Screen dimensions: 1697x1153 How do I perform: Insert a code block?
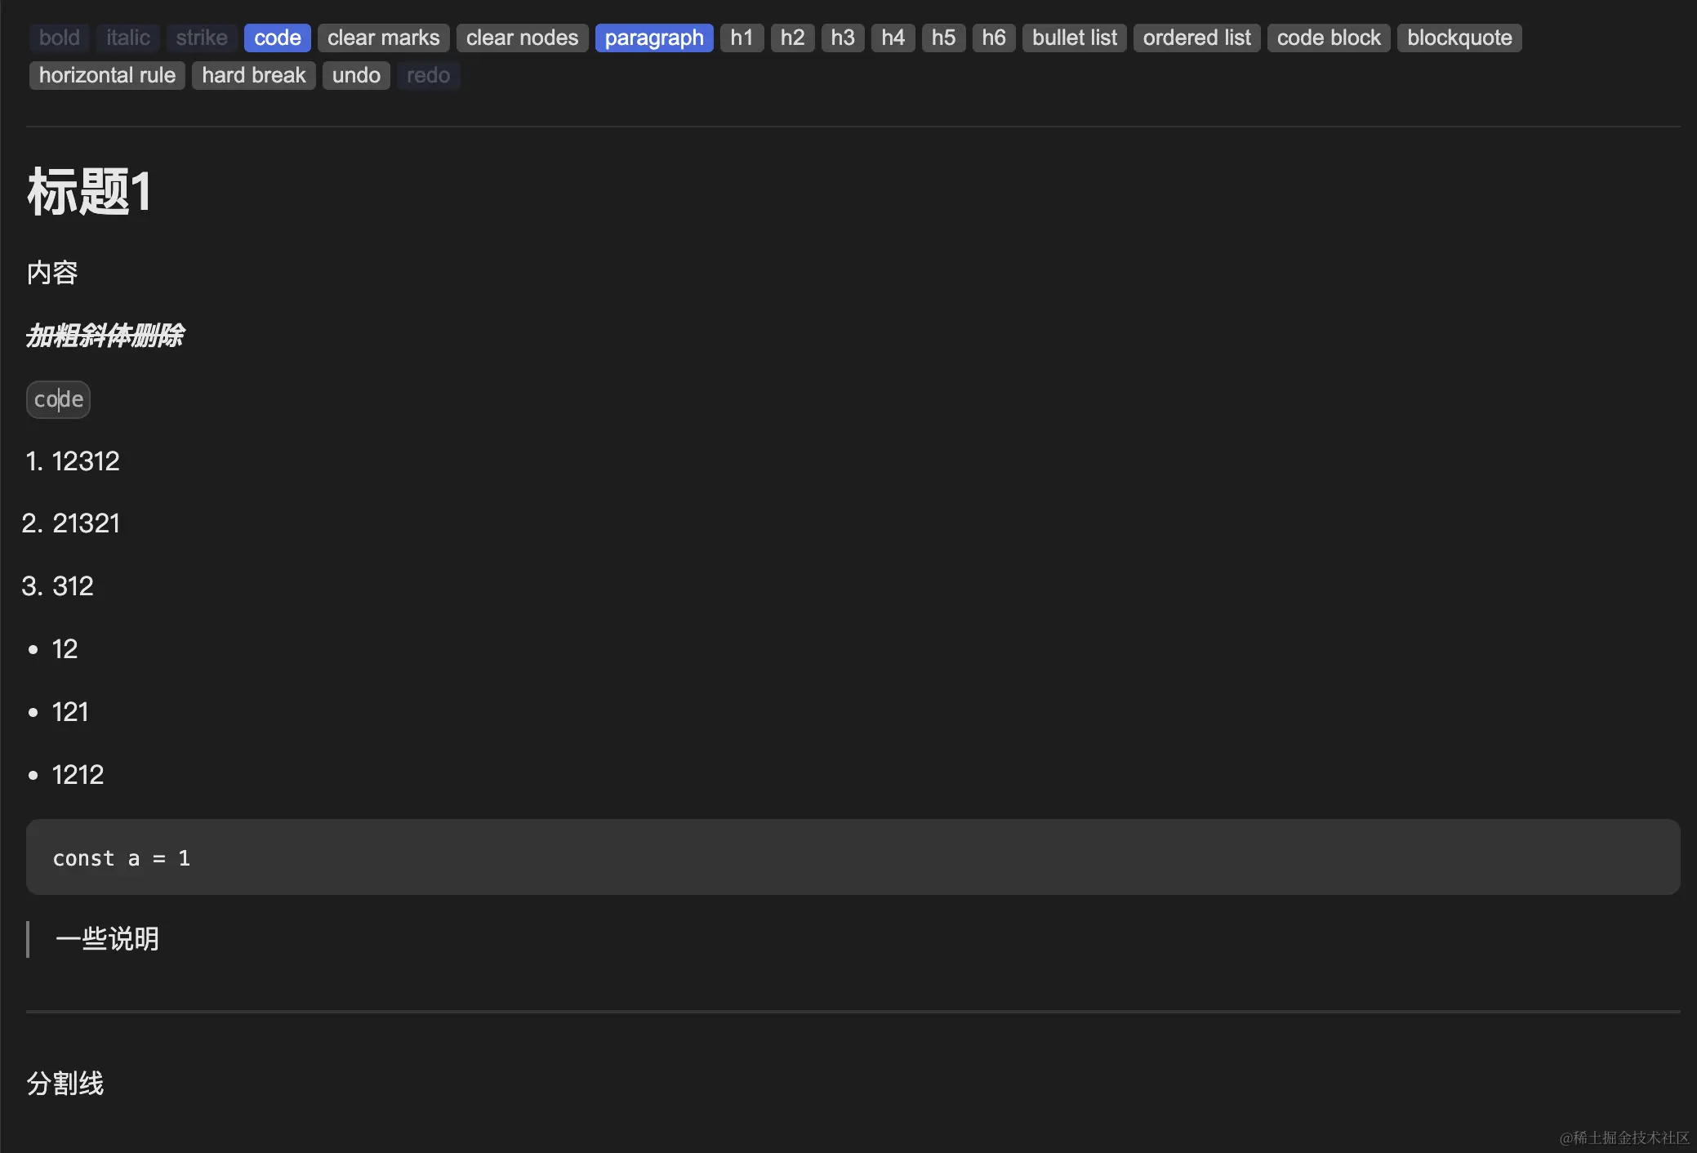[x=1328, y=38]
